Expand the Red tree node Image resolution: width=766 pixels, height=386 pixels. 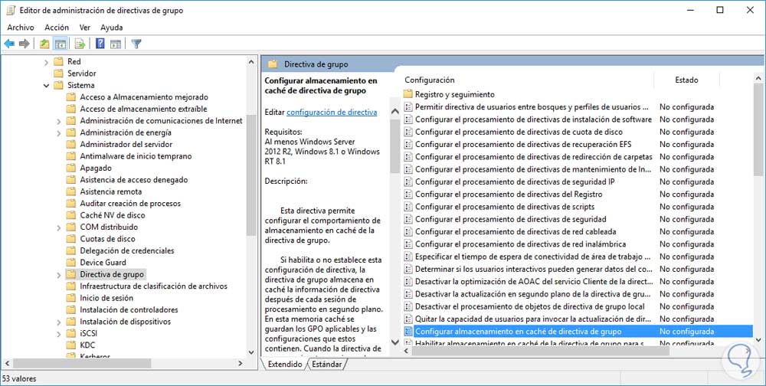pos(46,62)
